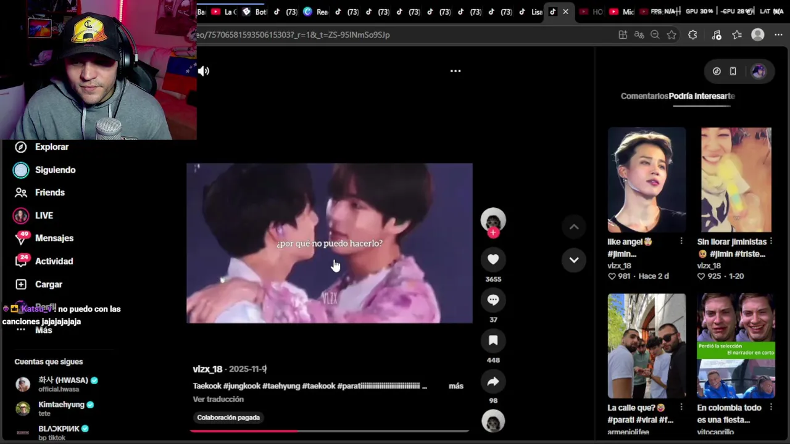
Task: Open Explorar in the TikTok sidebar
Action: [x=42, y=147]
